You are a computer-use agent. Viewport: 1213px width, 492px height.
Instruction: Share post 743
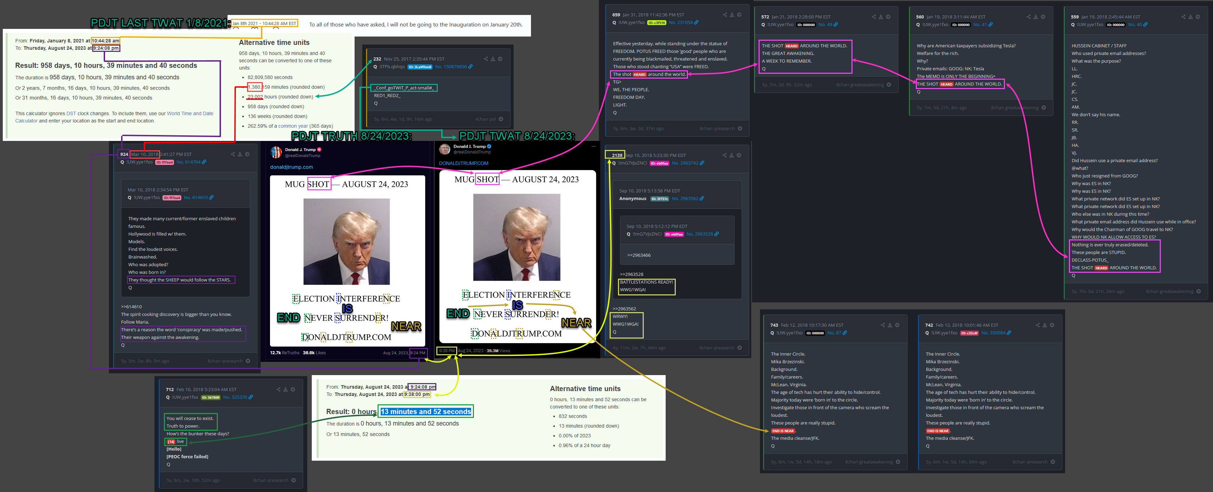883,325
